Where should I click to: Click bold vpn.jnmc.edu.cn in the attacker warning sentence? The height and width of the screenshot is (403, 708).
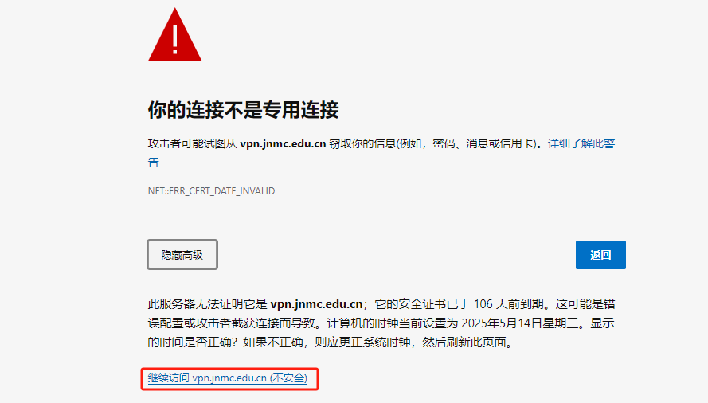(283, 143)
